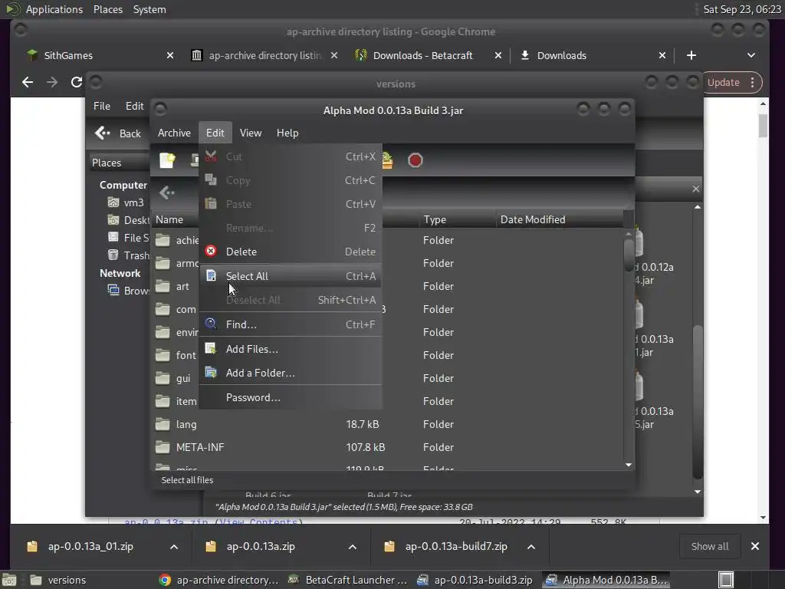Image resolution: width=785 pixels, height=589 pixels.
Task: Select the Select All menu entry
Action: pyautogui.click(x=291, y=276)
